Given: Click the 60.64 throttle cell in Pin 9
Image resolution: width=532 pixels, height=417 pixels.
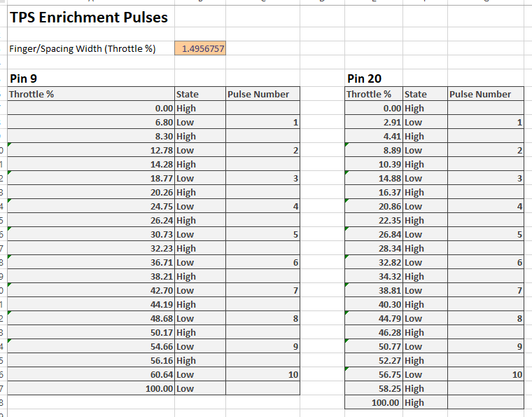Looking at the screenshot, I should click(91, 374).
